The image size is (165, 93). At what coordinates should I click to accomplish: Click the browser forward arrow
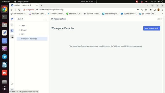[15, 10]
